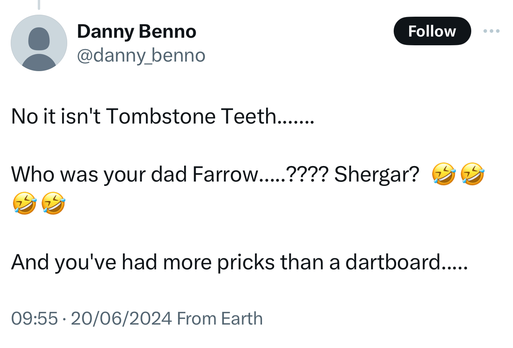This screenshot has height=348, width=513.
Task: Follow Danny Benno
Action: click(432, 31)
